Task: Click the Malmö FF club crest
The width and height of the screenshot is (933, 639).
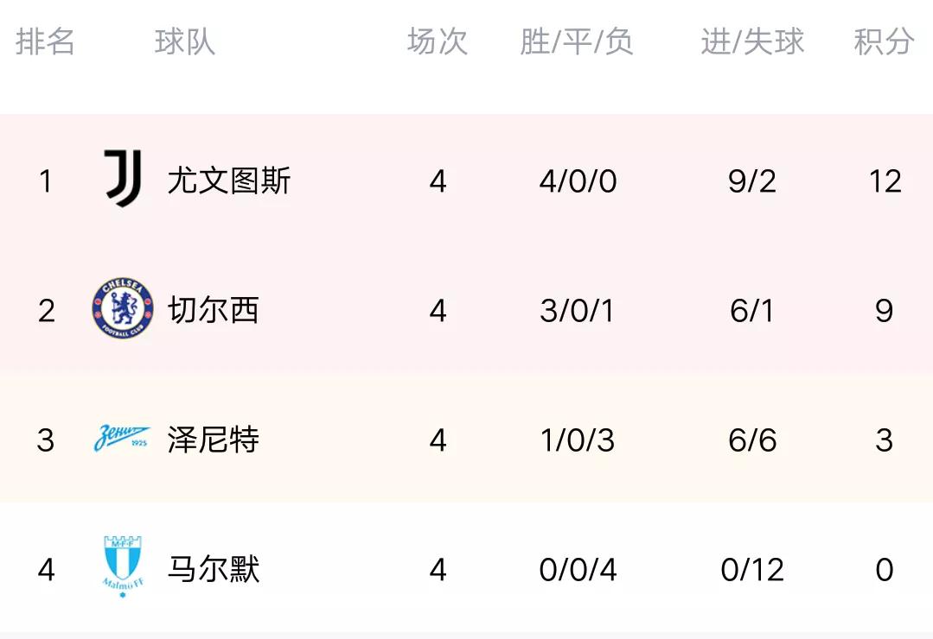Action: (122, 566)
